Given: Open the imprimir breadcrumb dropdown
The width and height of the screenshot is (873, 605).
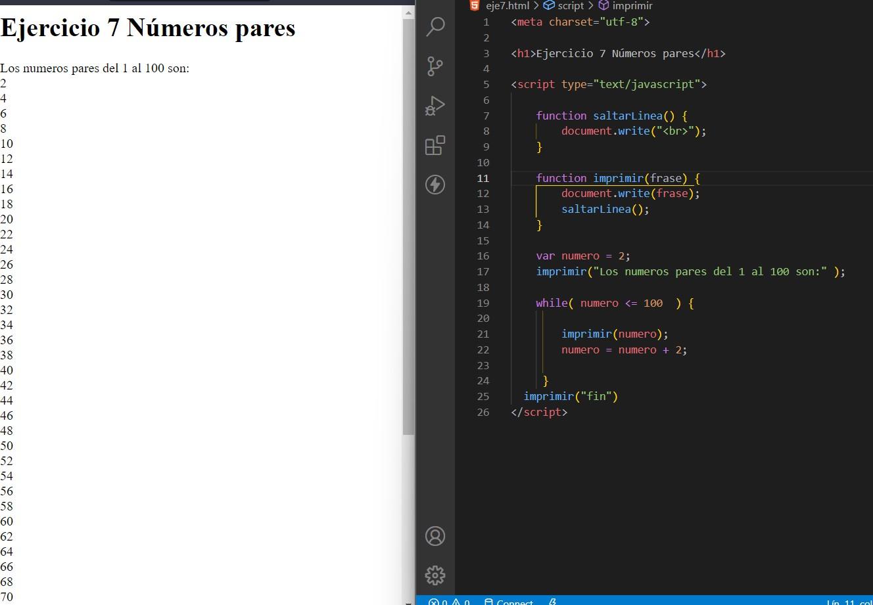Looking at the screenshot, I should [632, 5].
